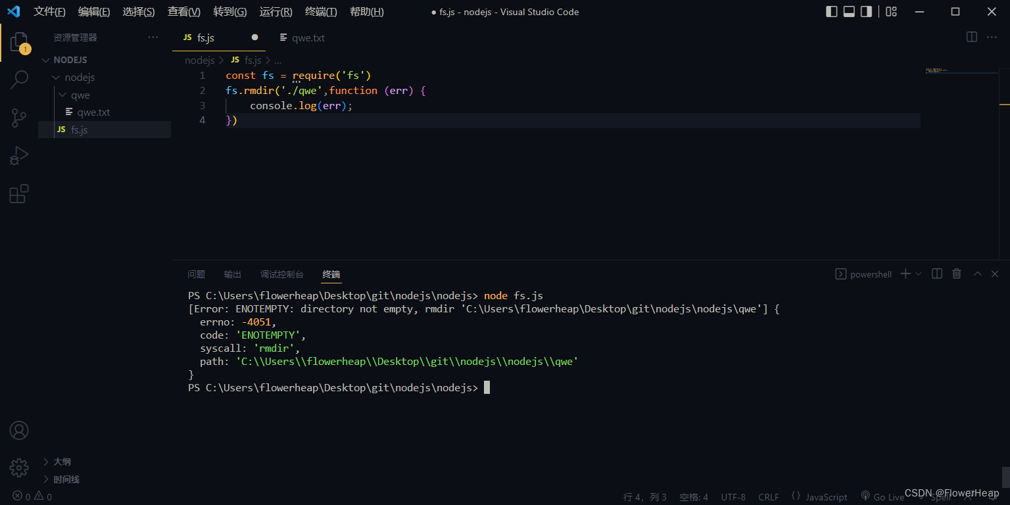Open qwe.txt in explorer tree
Image resolution: width=1010 pixels, height=505 pixels.
[105, 112]
